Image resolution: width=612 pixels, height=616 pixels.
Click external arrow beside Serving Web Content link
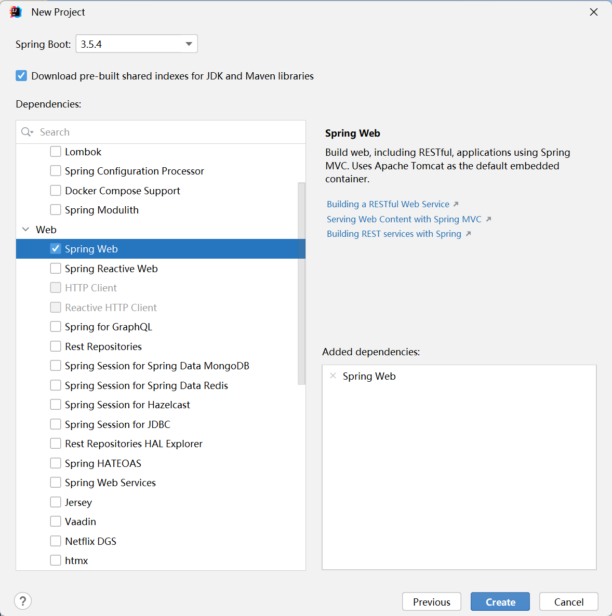[x=488, y=219]
